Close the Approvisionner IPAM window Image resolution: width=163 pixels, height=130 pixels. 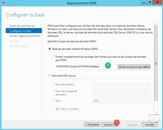point(157,2)
